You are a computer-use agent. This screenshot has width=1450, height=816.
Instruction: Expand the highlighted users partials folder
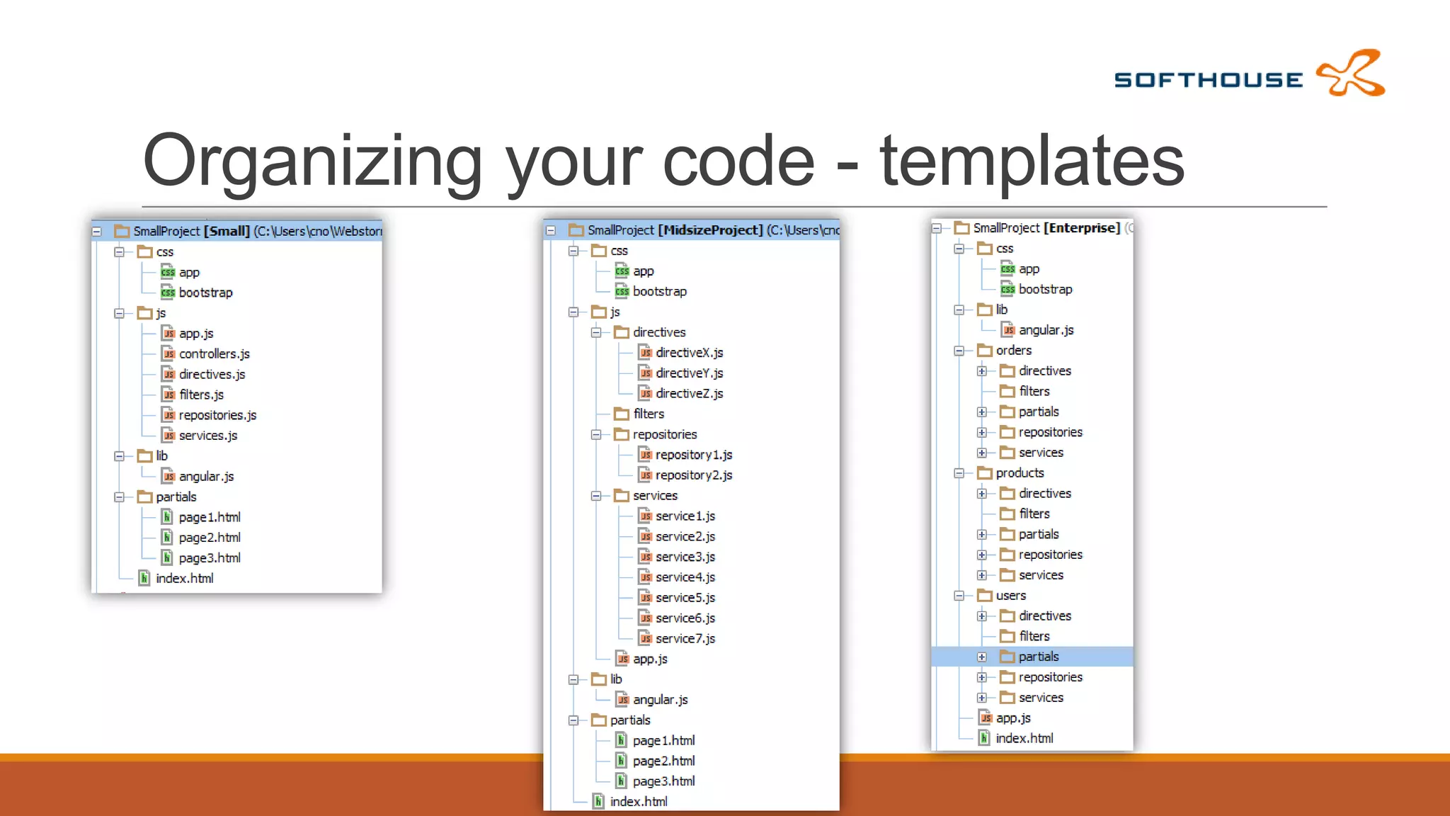point(982,657)
